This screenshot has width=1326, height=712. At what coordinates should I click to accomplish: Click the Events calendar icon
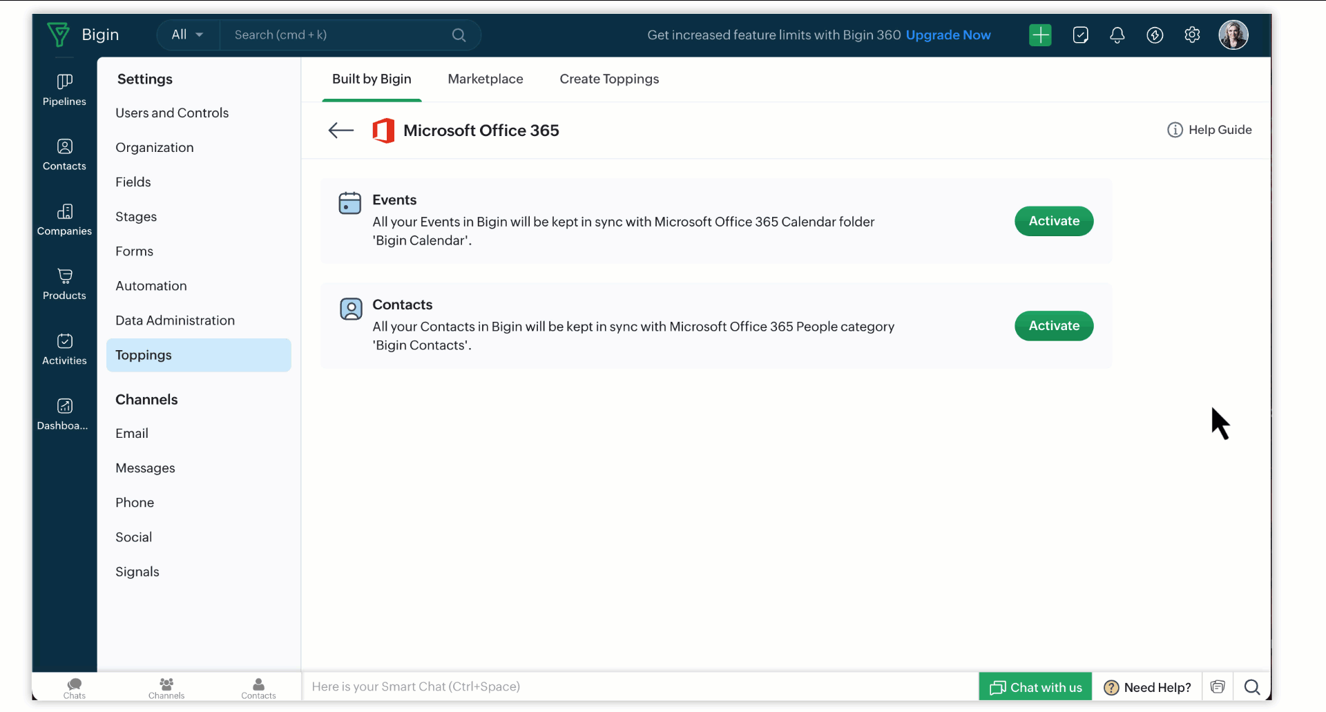pos(350,203)
